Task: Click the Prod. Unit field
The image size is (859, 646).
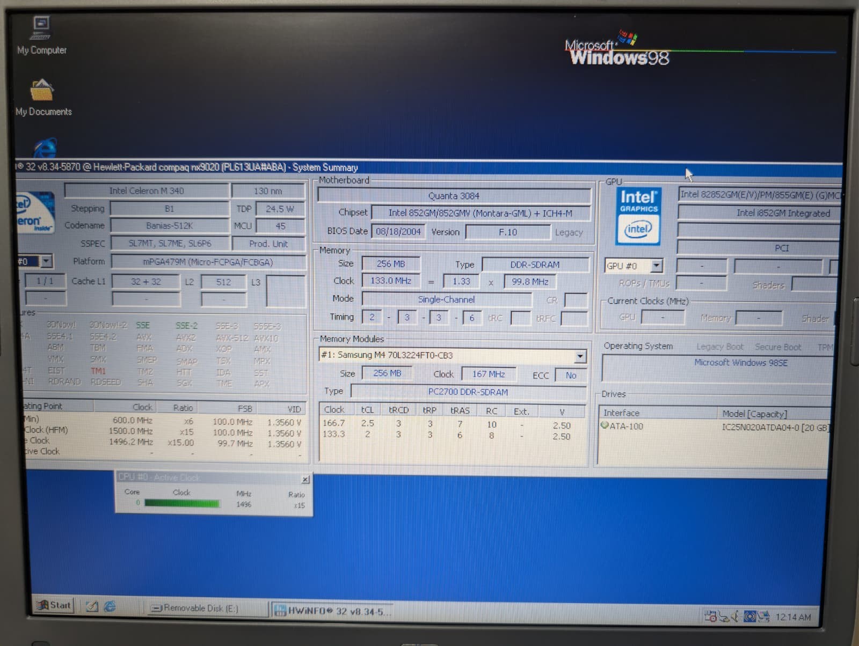Action: point(268,244)
